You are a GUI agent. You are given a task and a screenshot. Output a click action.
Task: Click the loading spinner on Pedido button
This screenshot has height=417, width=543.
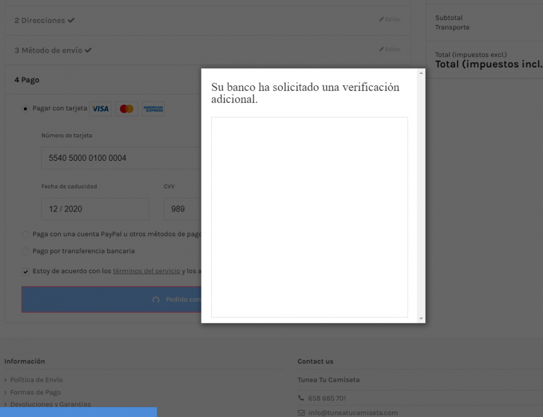click(x=156, y=300)
